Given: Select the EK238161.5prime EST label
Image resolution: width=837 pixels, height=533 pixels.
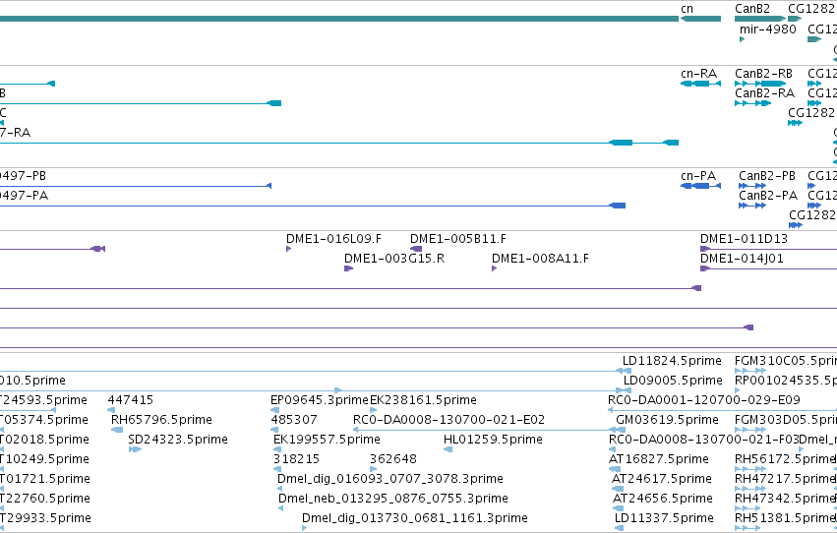Looking at the screenshot, I should tap(423, 400).
